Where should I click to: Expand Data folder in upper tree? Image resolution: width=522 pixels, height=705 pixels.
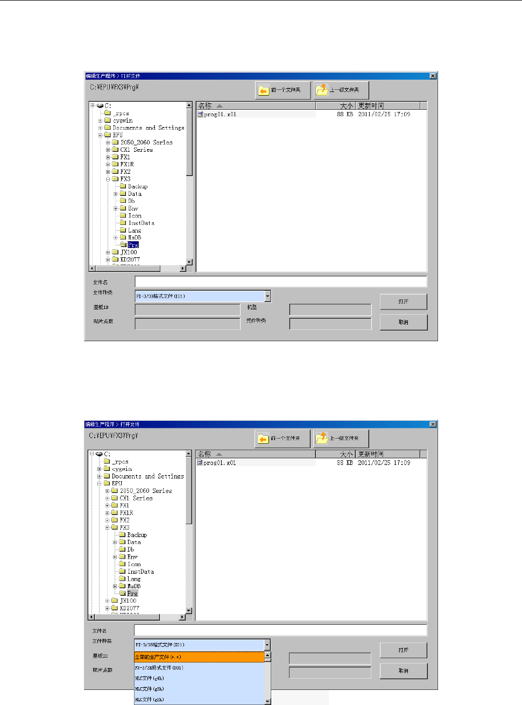pyautogui.click(x=116, y=194)
